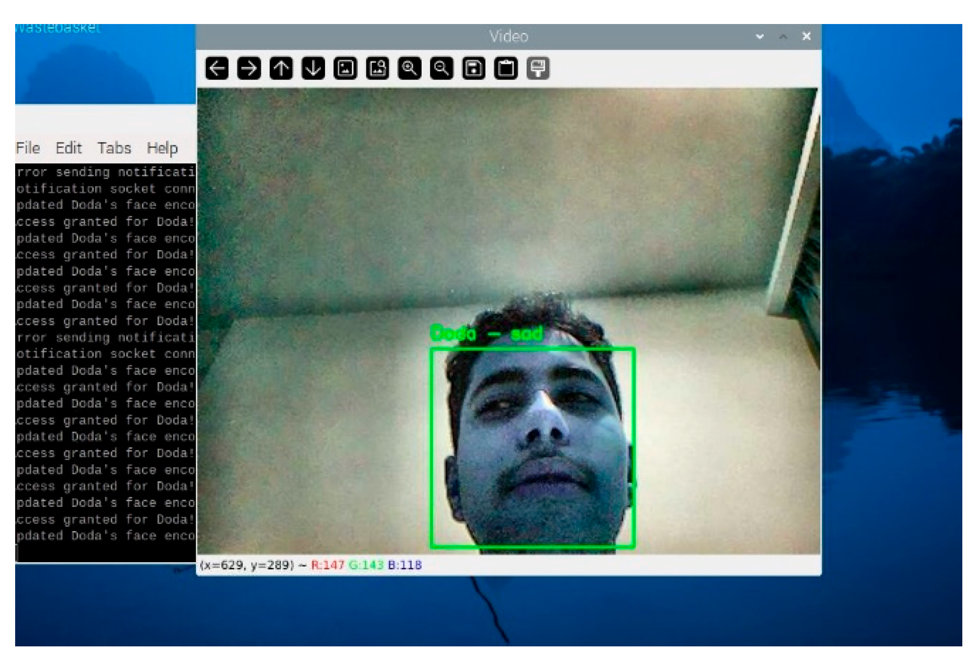This screenshot has width=978, height=661.
Task: Reset the image to original size
Action: 345,68
